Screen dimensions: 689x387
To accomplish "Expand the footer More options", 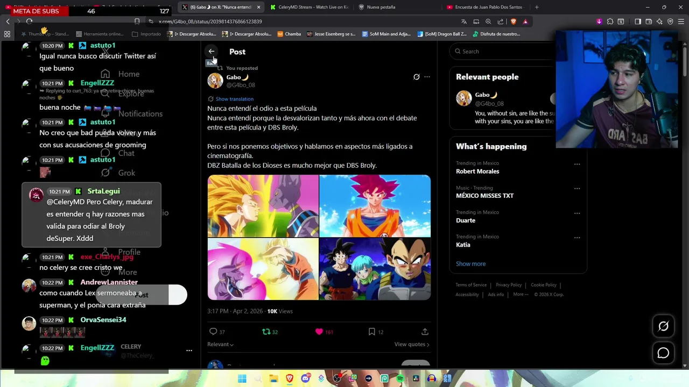I will tap(521, 295).
